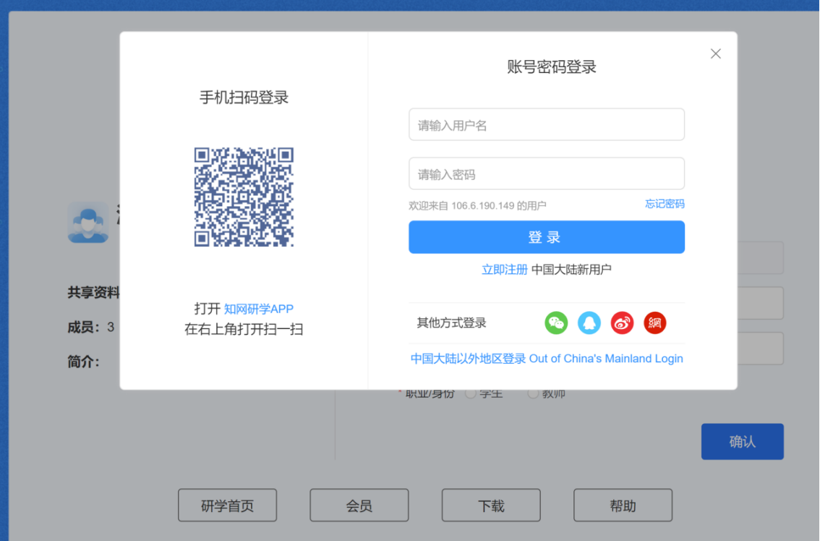Click the group avatar icon behind dialog
This screenshot has height=541, width=820.
pyautogui.click(x=88, y=223)
